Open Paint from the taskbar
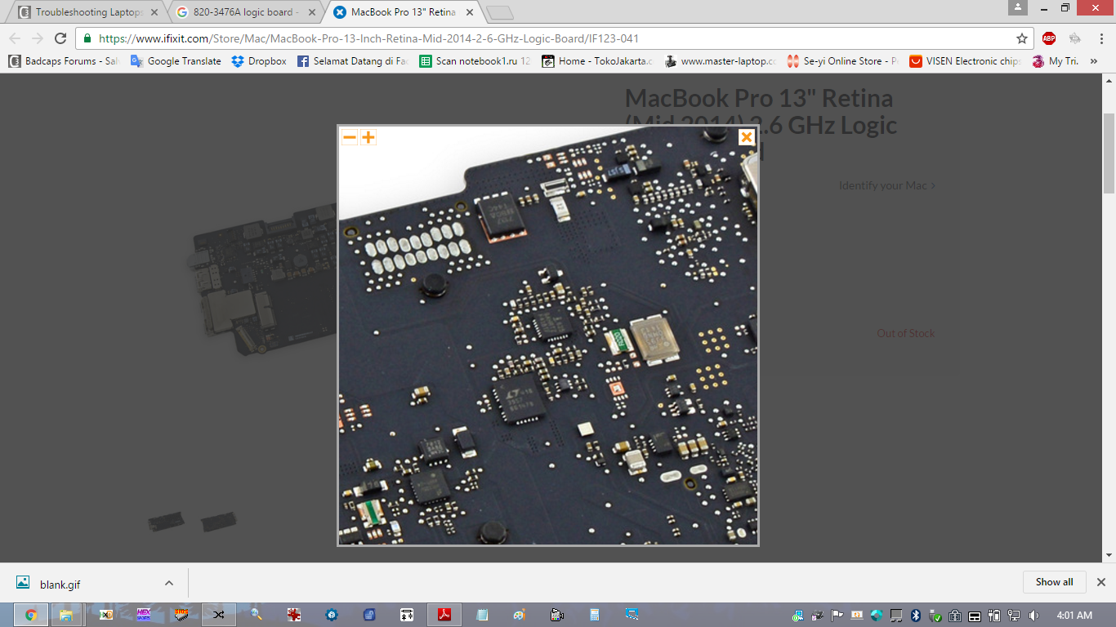 pyautogui.click(x=520, y=615)
